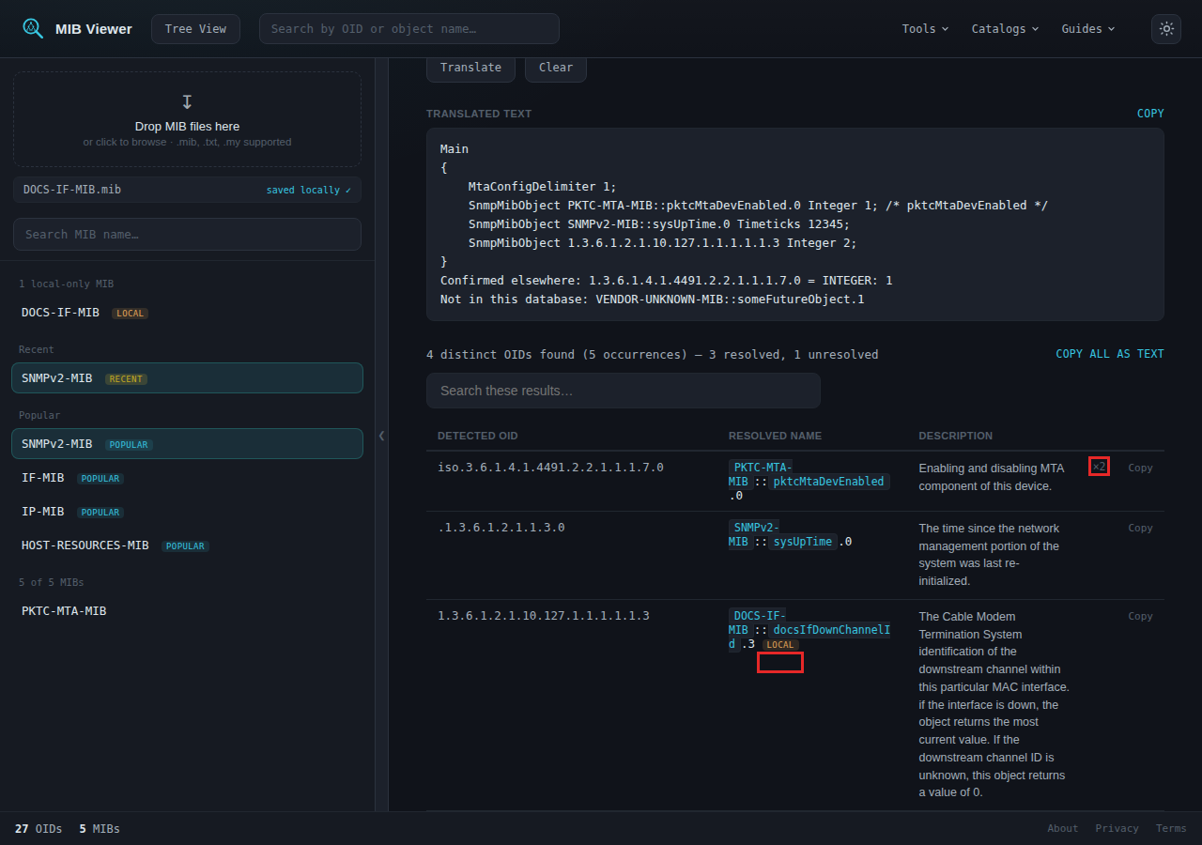
Task: Follow the pktcMtaDevEnabled resolved name link
Action: 828,482
